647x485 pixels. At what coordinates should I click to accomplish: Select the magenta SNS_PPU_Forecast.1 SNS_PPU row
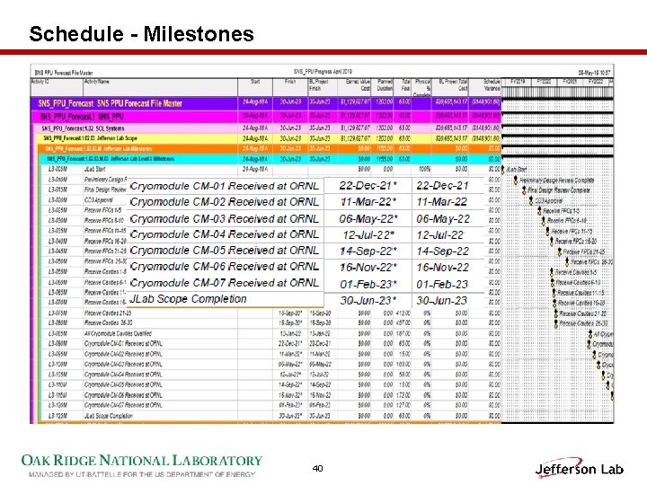pos(267,116)
